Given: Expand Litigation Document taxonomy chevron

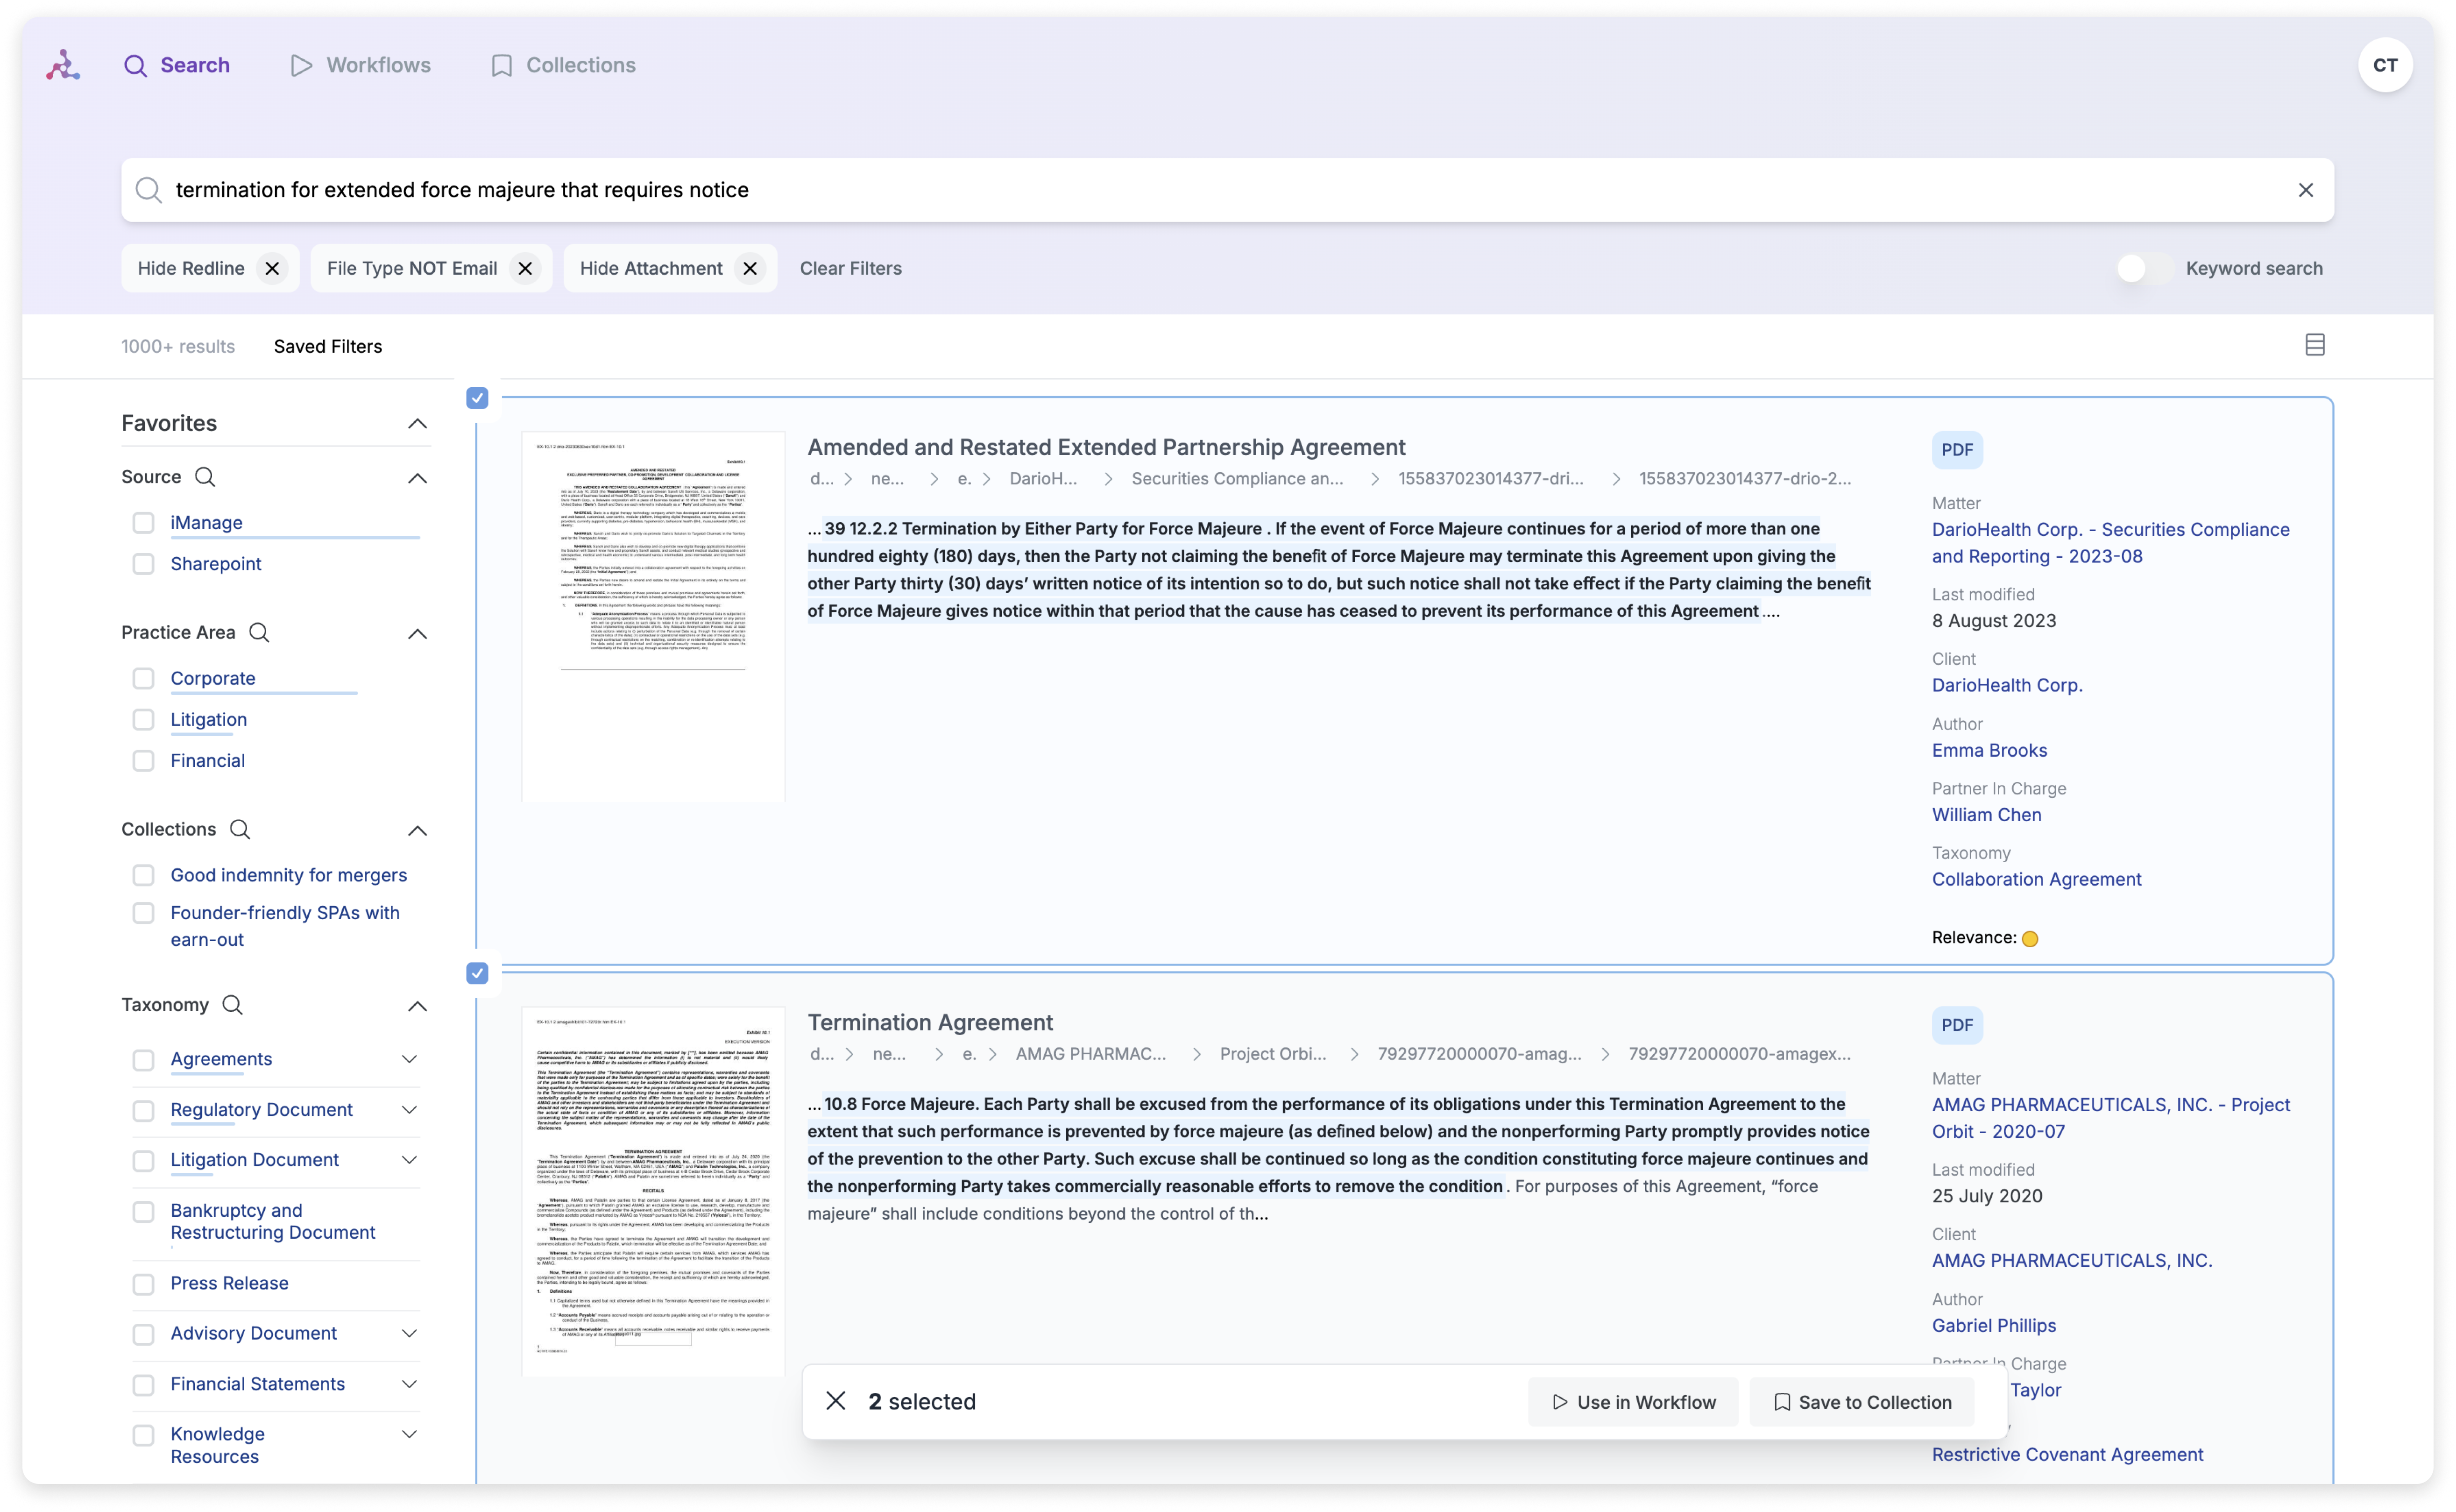Looking at the screenshot, I should pos(409,1160).
